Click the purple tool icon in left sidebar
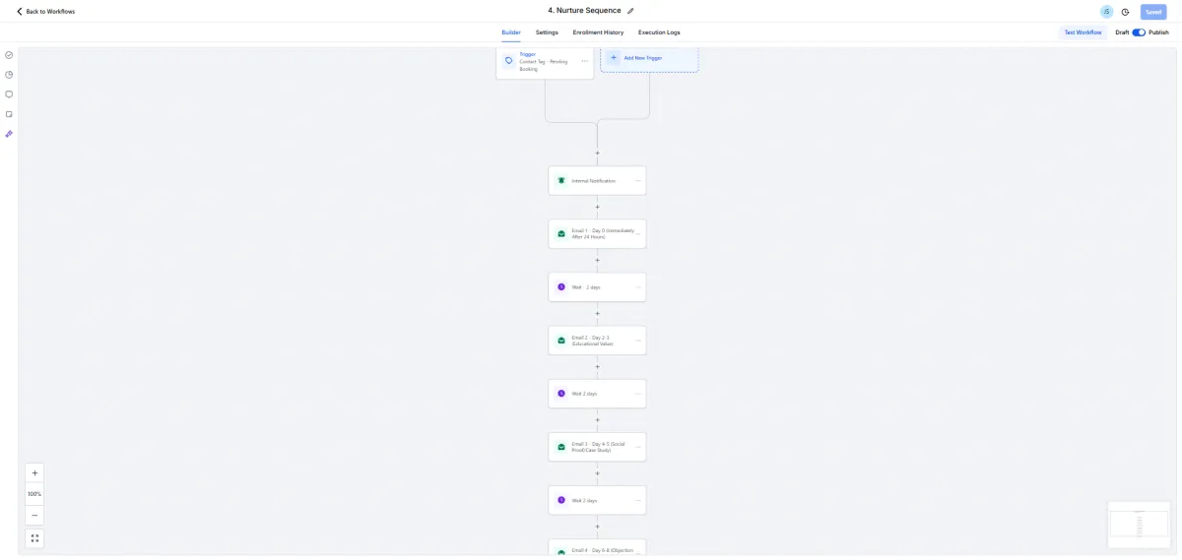The width and height of the screenshot is (1182, 560). pos(9,134)
